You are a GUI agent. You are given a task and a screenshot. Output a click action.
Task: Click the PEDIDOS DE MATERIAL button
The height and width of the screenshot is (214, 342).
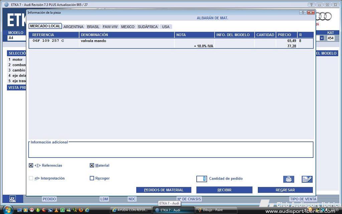coord(164,190)
